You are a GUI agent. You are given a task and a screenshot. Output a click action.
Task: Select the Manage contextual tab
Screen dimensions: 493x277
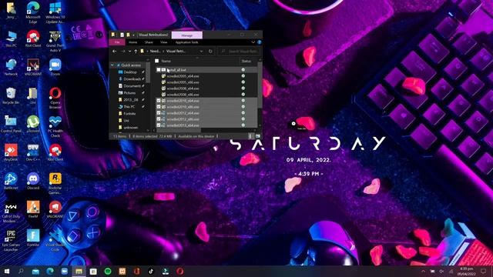click(x=186, y=35)
